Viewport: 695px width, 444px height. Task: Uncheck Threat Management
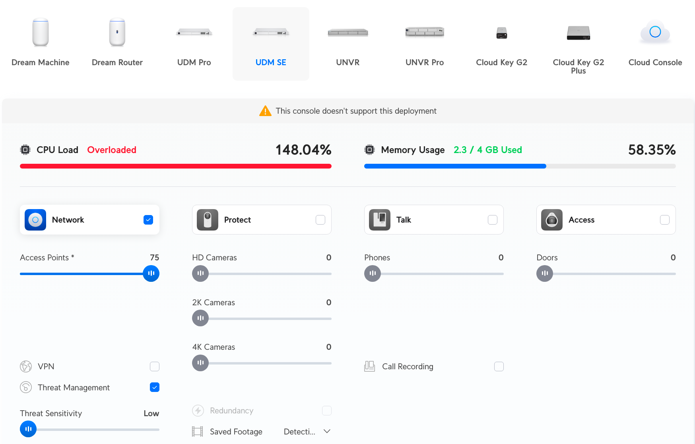click(155, 387)
